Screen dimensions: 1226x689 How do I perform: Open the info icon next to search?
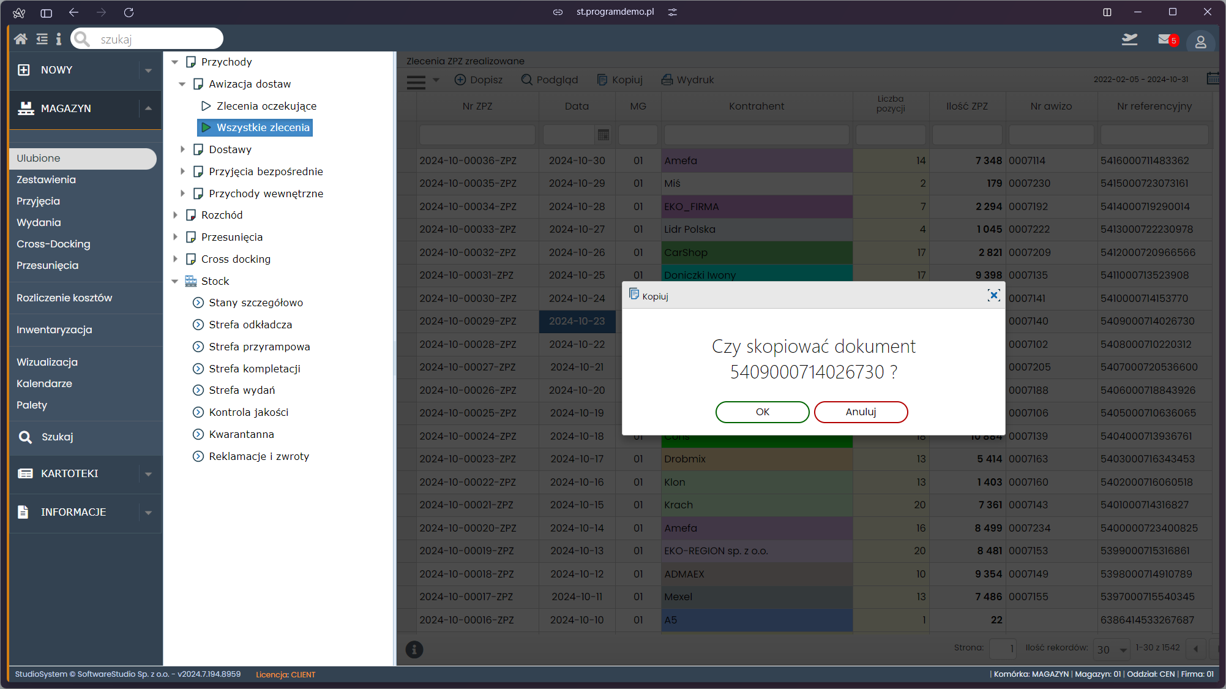(59, 39)
